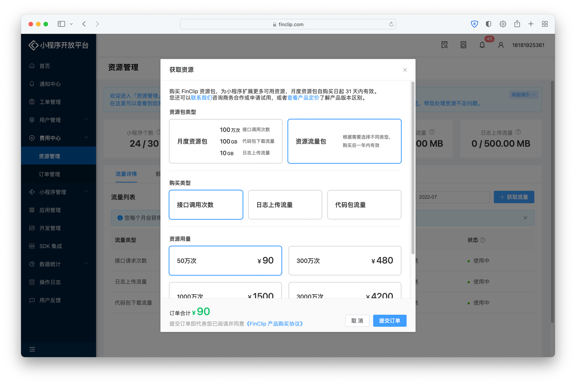Open the 查看产品定价 link

[x=303, y=98]
